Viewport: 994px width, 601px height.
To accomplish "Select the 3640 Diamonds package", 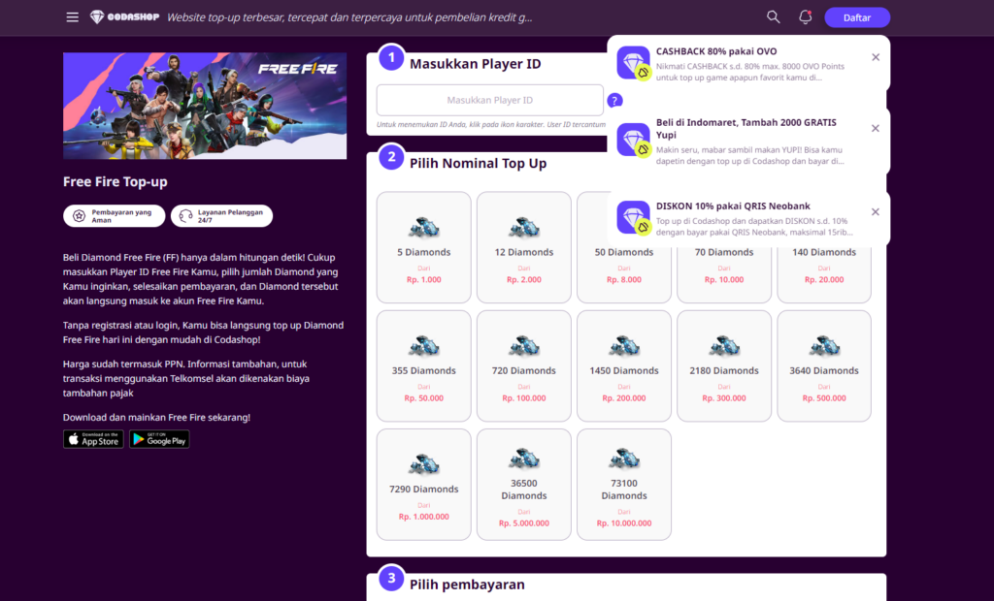I will (x=824, y=366).
